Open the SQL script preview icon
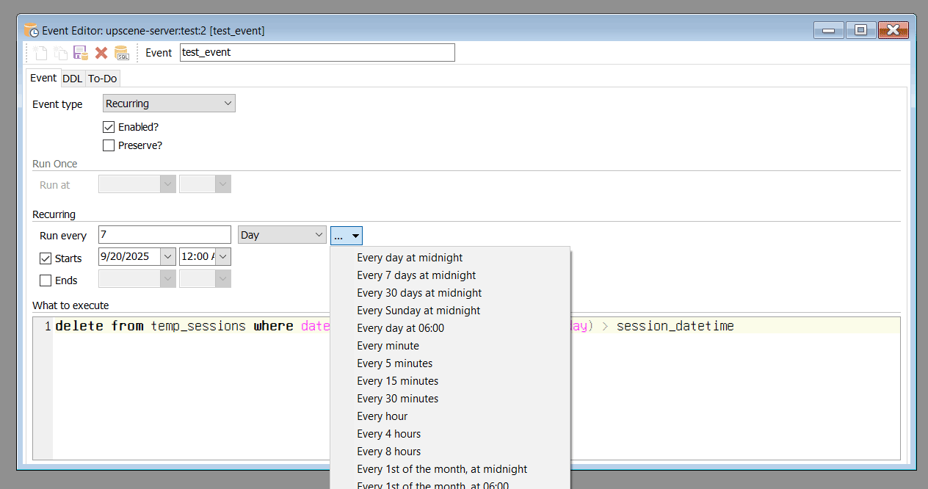The image size is (928, 489). point(122,52)
